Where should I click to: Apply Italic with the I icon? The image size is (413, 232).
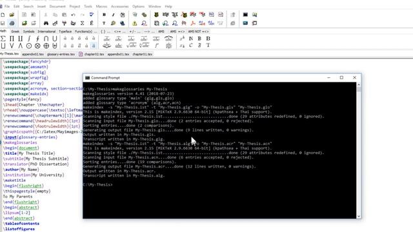point(114,15)
